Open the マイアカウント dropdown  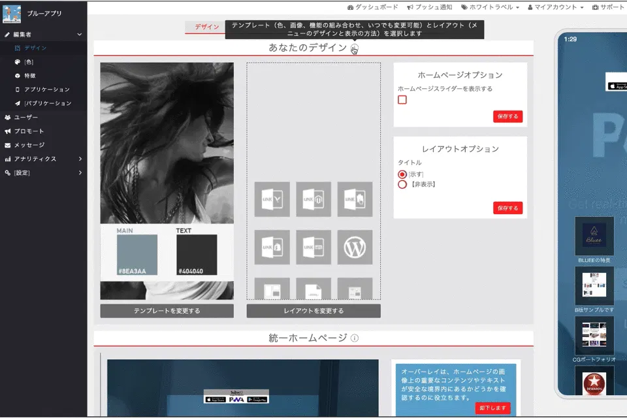(555, 7)
